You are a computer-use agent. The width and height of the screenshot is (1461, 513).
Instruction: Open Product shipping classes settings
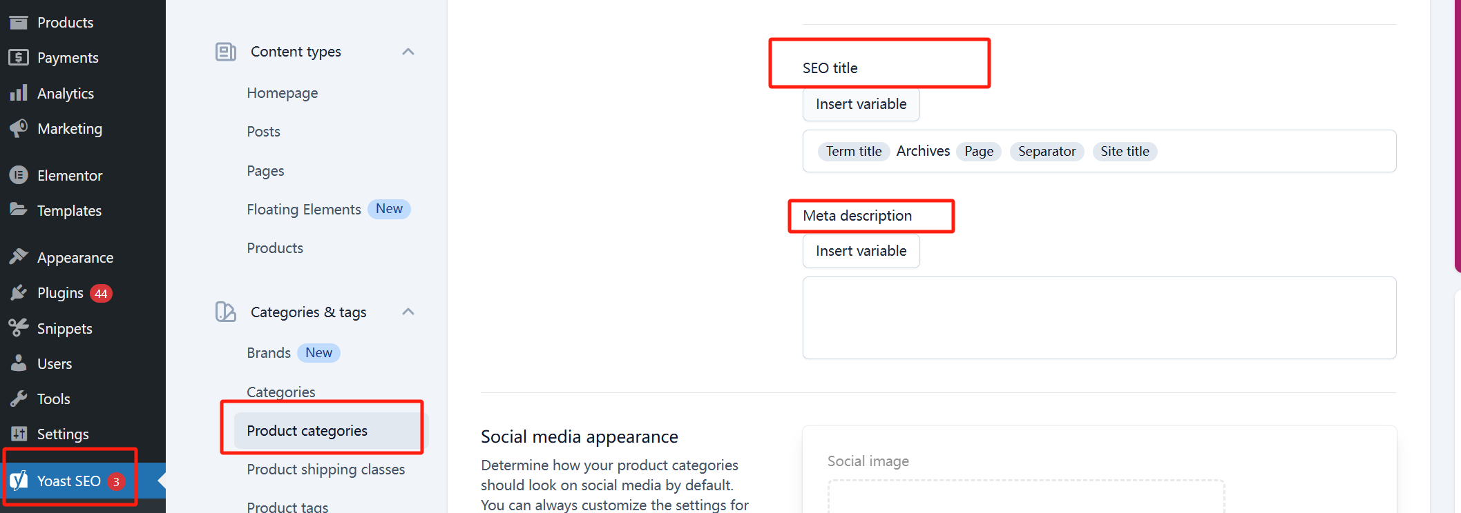click(326, 470)
